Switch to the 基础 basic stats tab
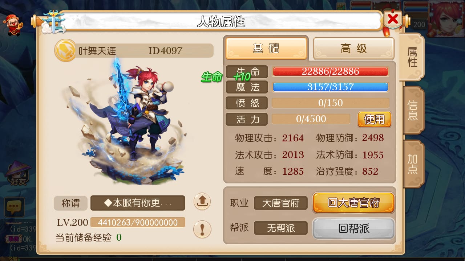This screenshot has height=261, width=465. 266,48
